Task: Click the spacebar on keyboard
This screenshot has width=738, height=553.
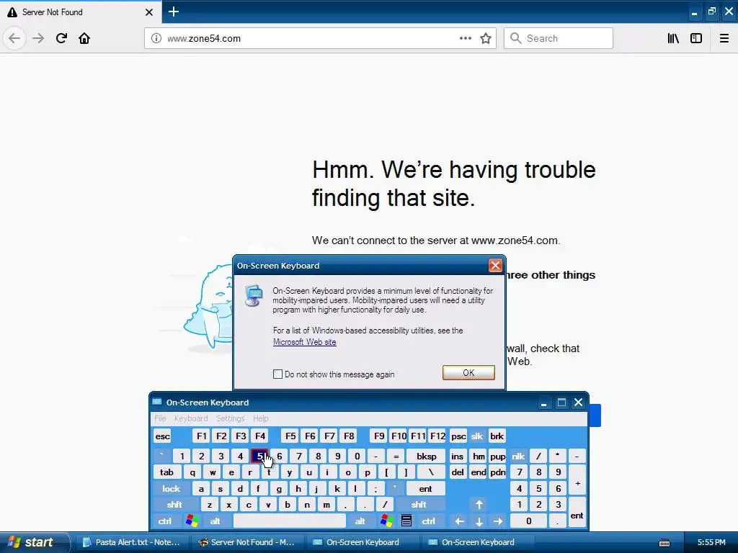Action: click(x=290, y=521)
